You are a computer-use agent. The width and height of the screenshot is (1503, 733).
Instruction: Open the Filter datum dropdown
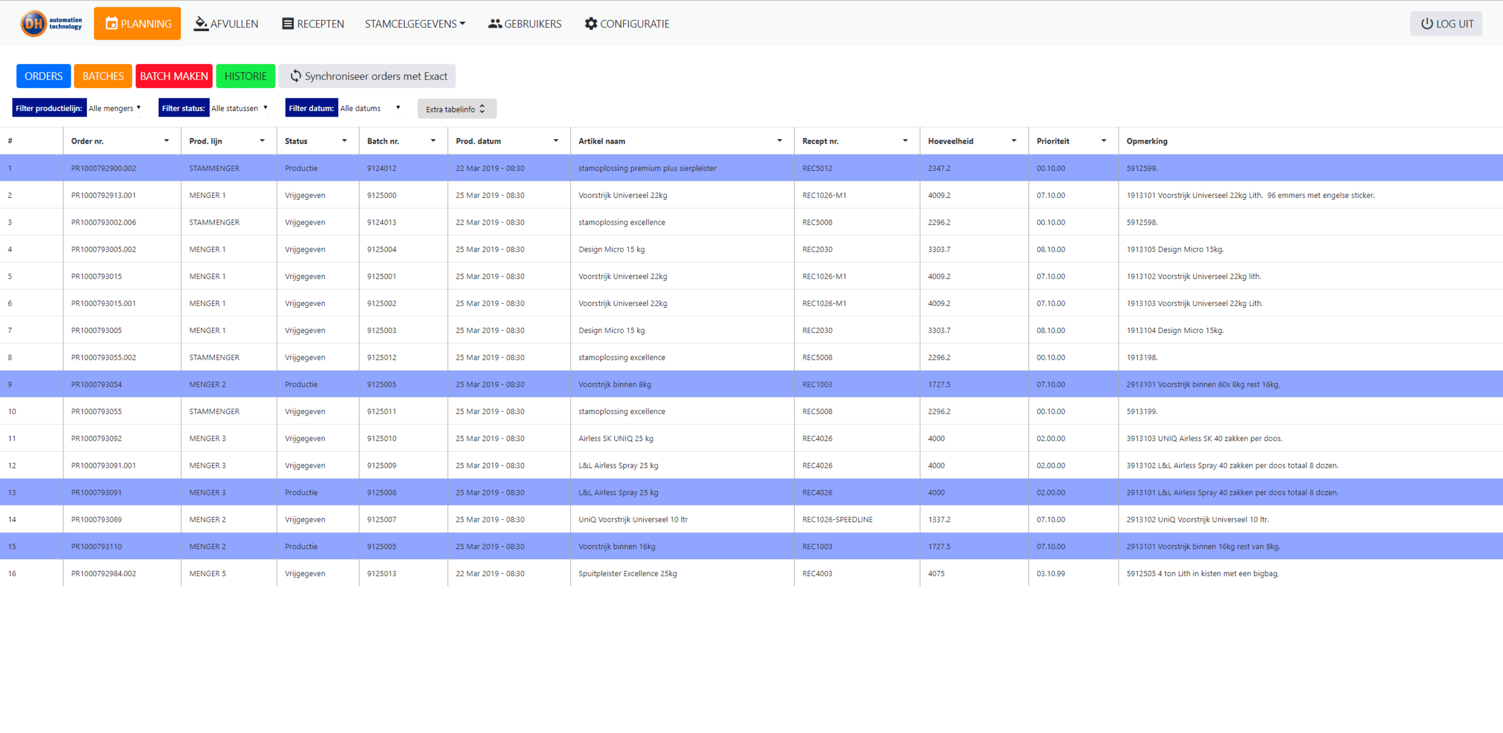click(x=369, y=108)
